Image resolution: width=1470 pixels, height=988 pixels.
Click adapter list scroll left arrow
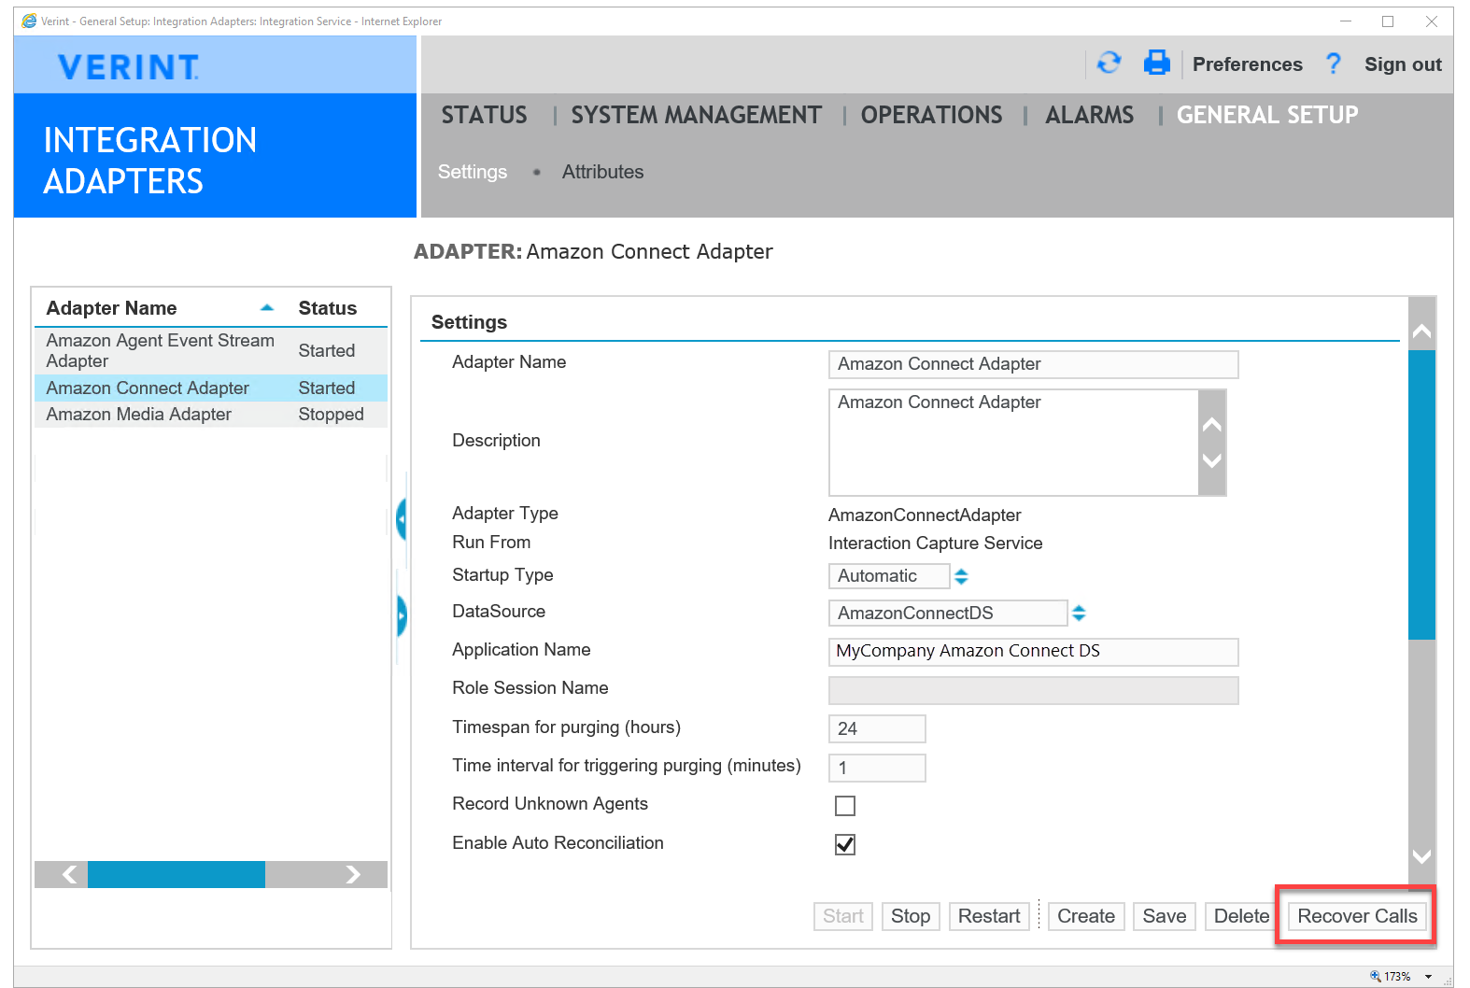[69, 874]
